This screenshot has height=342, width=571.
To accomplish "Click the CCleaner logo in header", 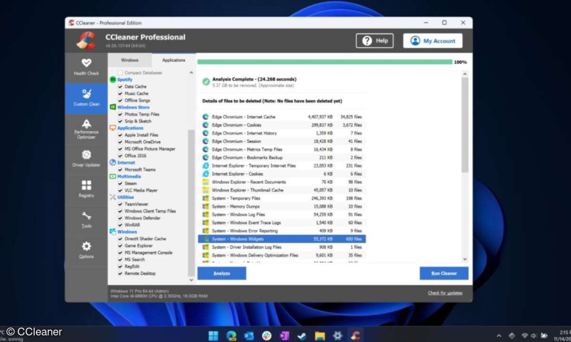I will 86,40.
